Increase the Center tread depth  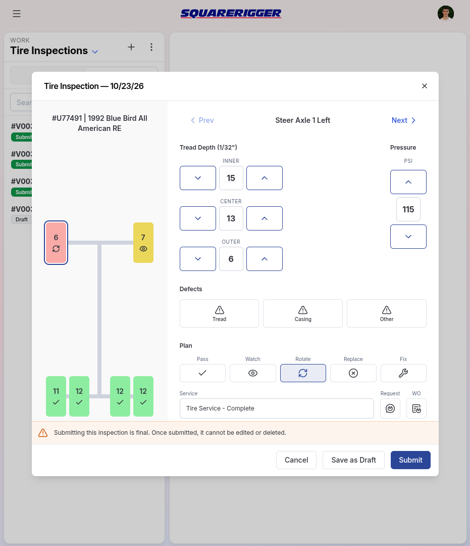[264, 218]
